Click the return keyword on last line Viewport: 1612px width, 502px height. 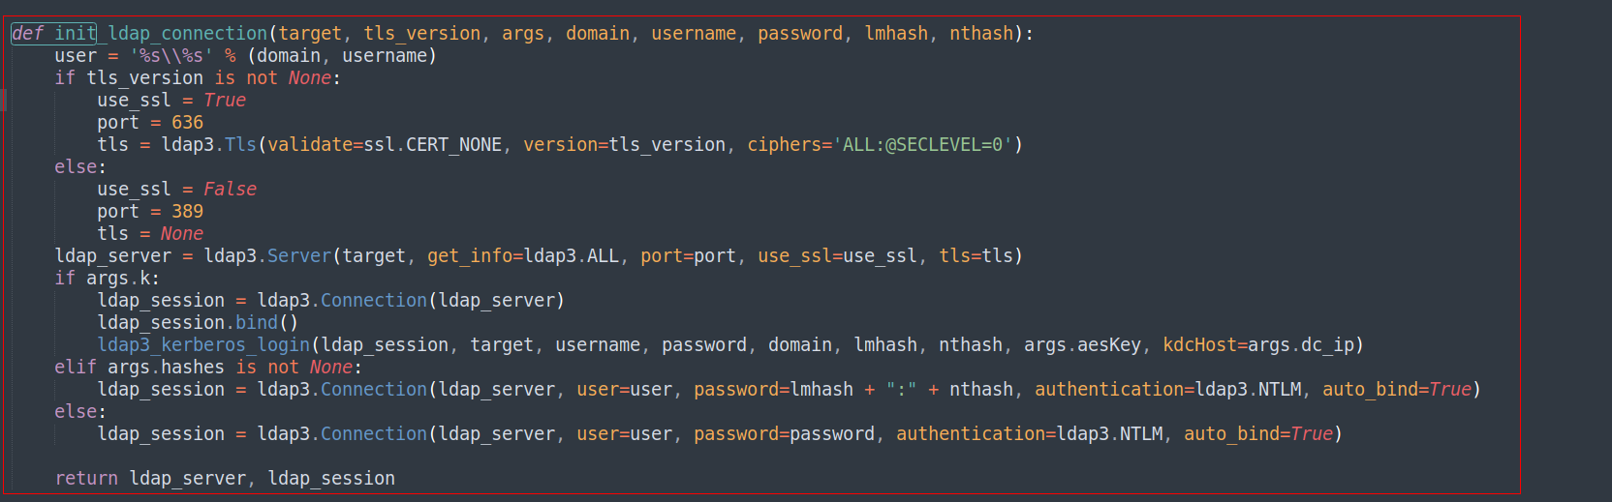[x=86, y=479]
